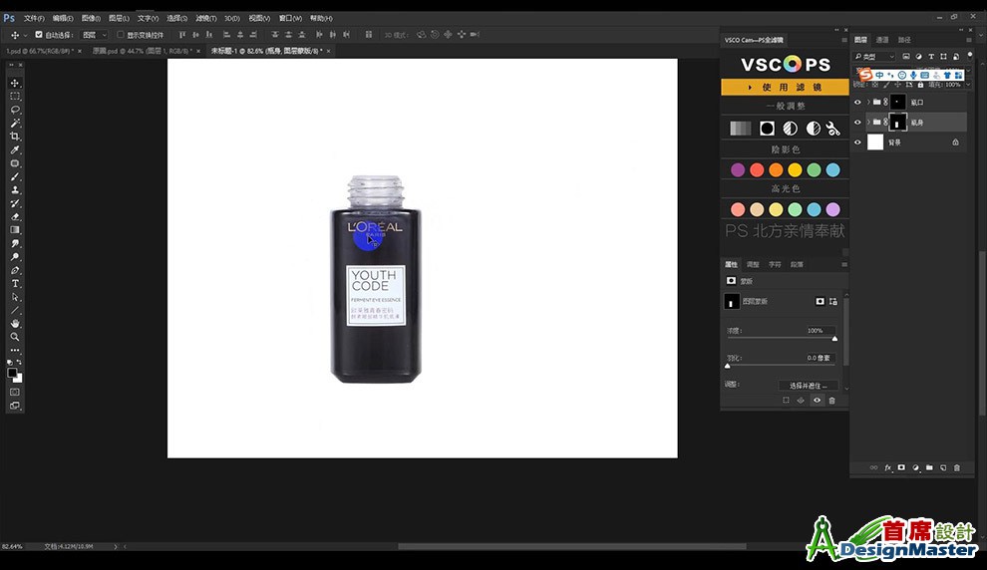The height and width of the screenshot is (570, 987).
Task: Open the 文件 menu
Action: (x=34, y=18)
